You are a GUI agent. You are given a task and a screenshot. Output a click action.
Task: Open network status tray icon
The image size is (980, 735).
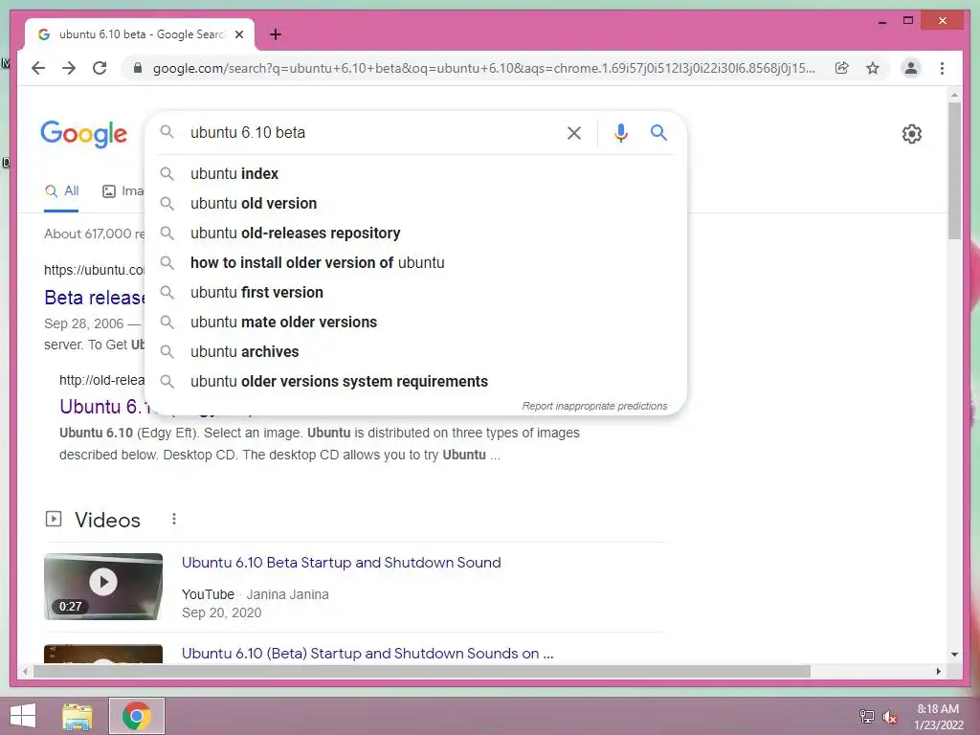pyautogui.click(x=866, y=716)
